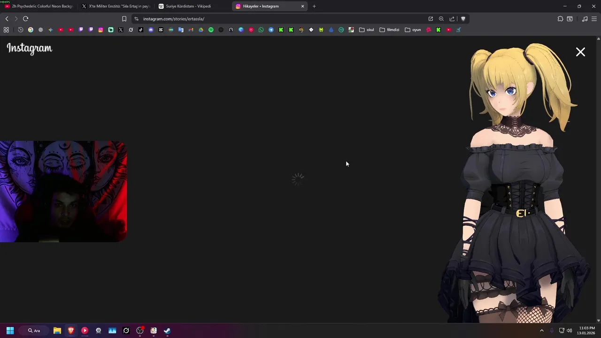This screenshot has width=601, height=338.
Task: Click the bookmark page icon in address bar
Action: (x=124, y=19)
